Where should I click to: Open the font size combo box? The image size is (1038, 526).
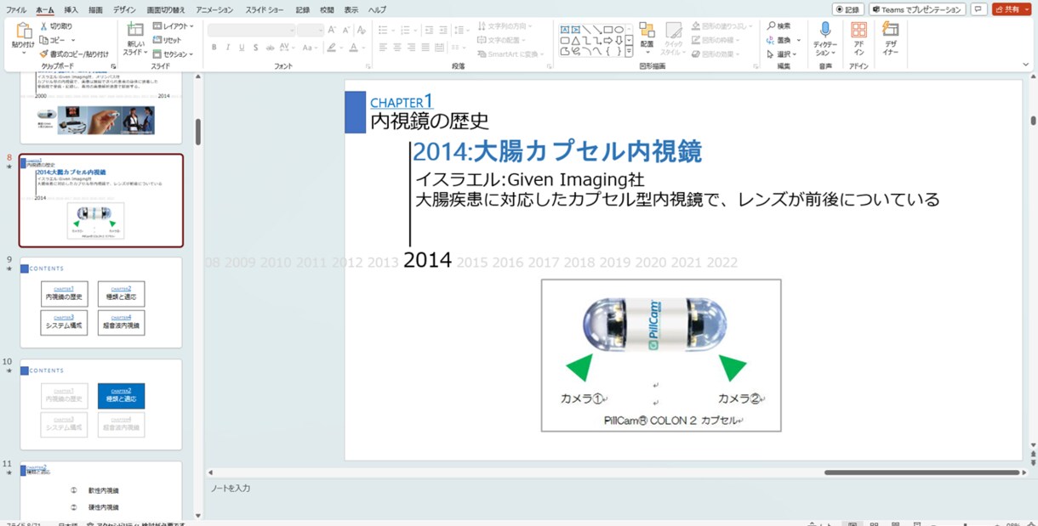(x=310, y=30)
